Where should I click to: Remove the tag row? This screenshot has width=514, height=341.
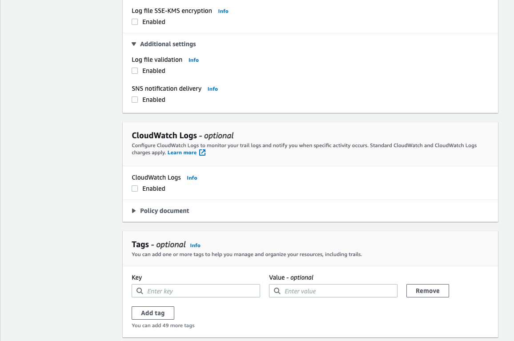coord(427,291)
